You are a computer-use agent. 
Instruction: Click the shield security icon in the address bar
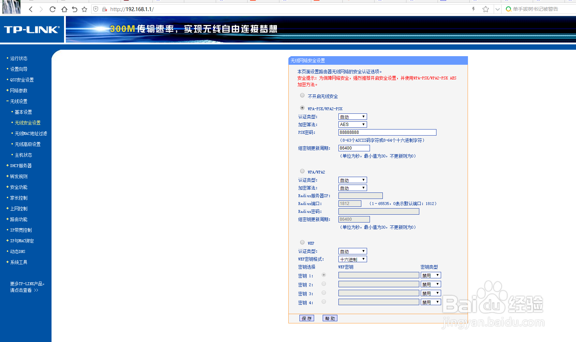coord(96,9)
